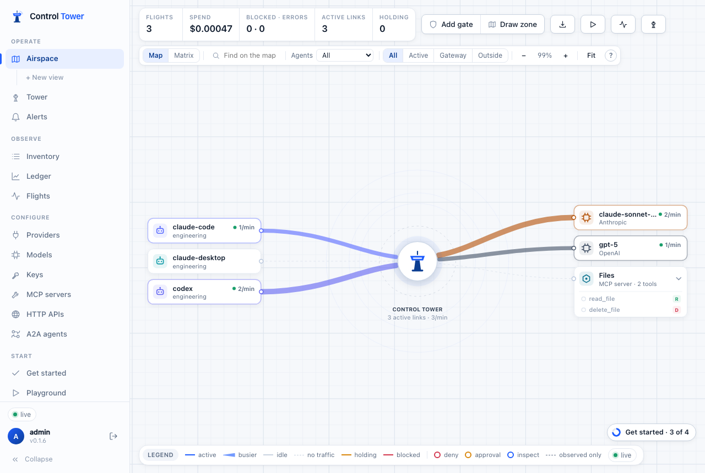The image size is (705, 473).
Task: Click the 'observed only' legend entry
Action: (573, 455)
